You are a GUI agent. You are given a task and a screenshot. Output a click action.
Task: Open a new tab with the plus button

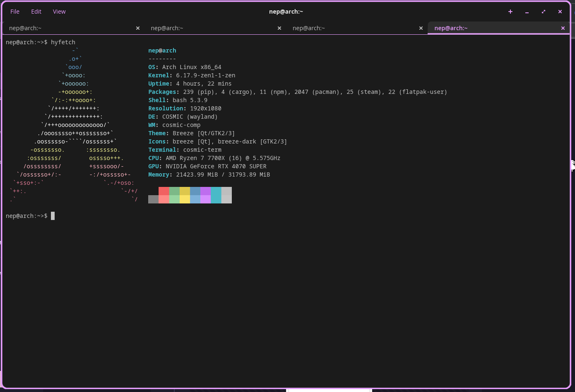(510, 12)
